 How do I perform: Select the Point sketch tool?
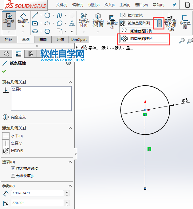(x=72, y=31)
